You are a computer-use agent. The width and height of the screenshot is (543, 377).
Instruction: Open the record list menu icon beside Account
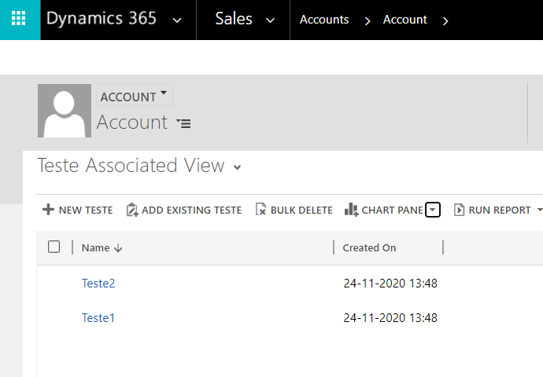pyautogui.click(x=184, y=123)
